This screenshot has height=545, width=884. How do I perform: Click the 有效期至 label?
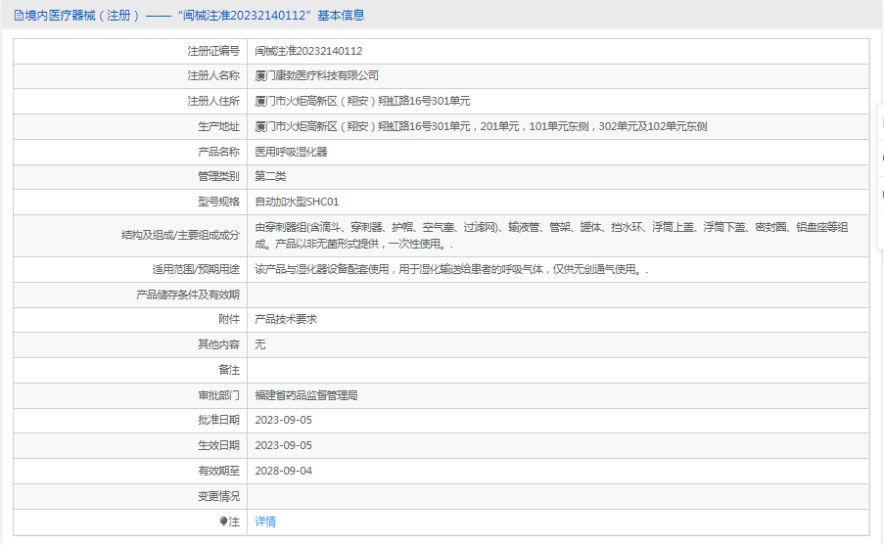pyautogui.click(x=218, y=472)
